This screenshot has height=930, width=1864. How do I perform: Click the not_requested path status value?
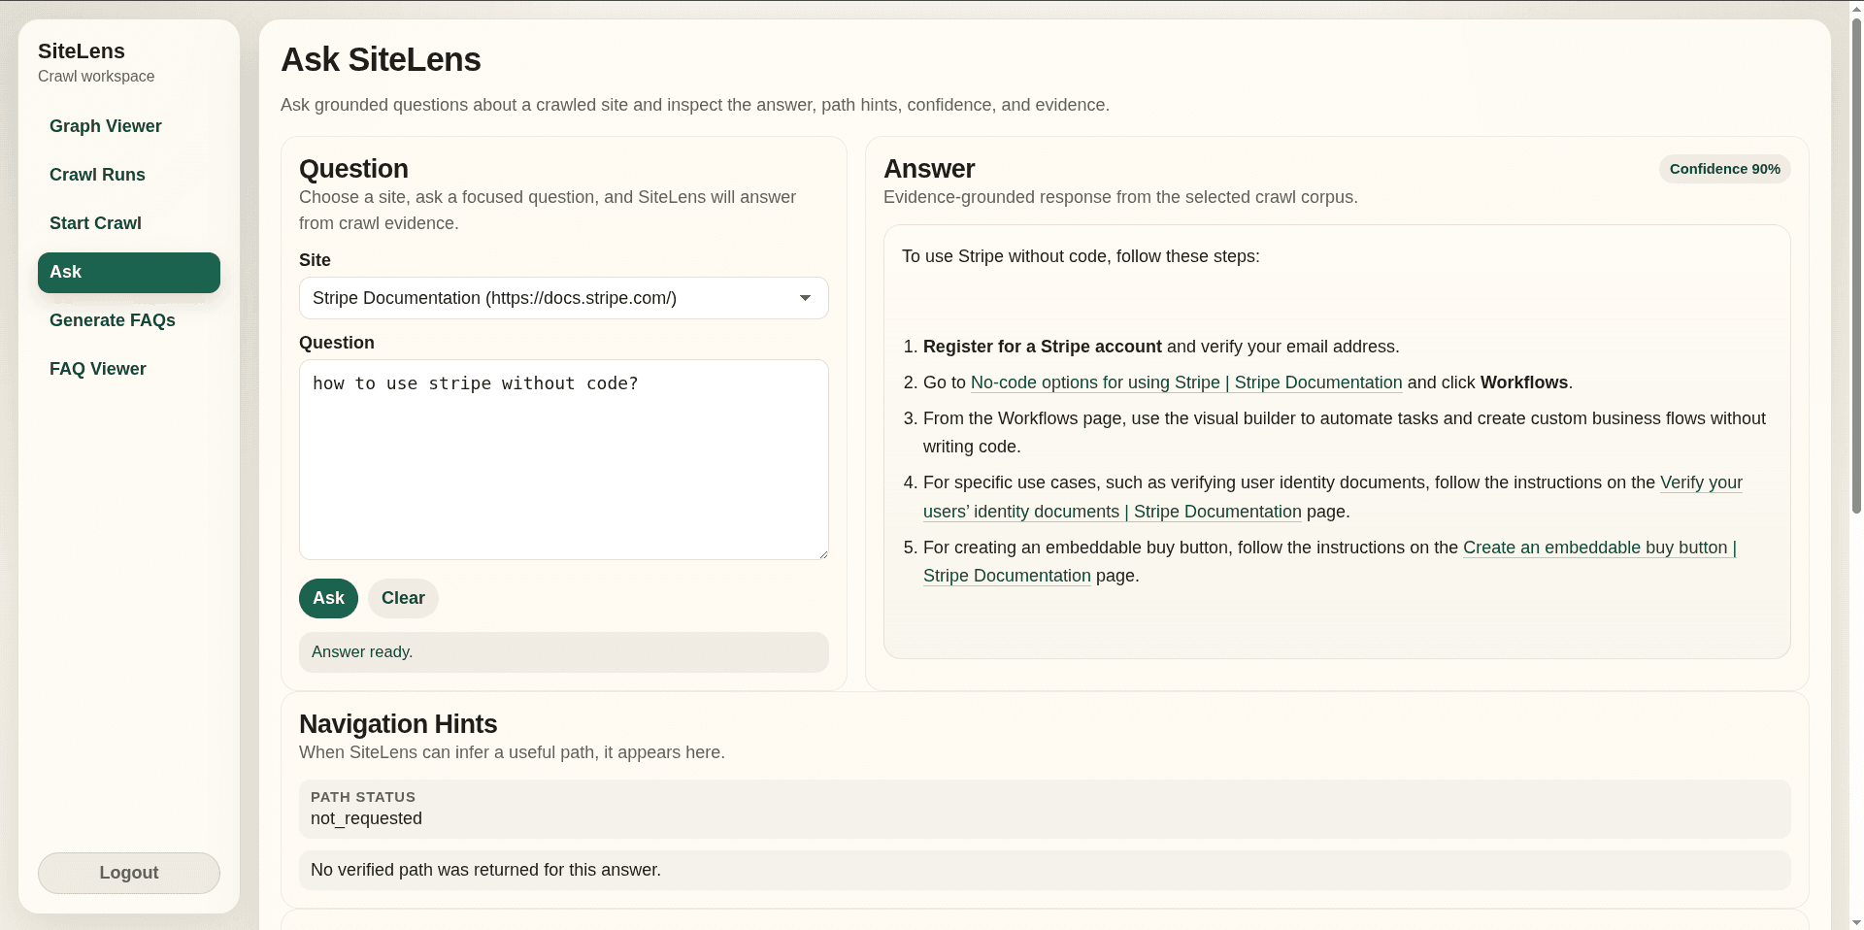point(366,818)
